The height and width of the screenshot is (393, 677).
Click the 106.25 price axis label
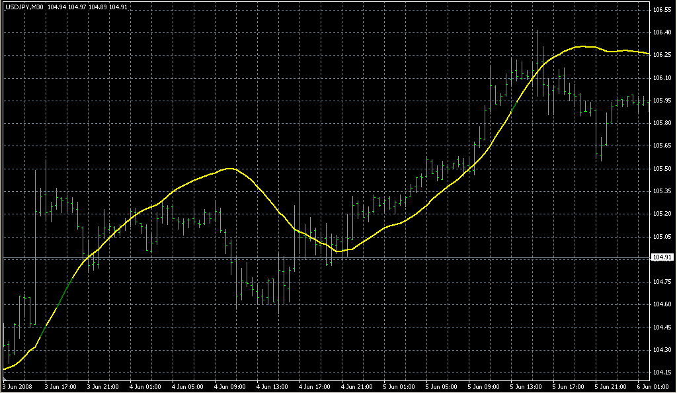(662, 55)
